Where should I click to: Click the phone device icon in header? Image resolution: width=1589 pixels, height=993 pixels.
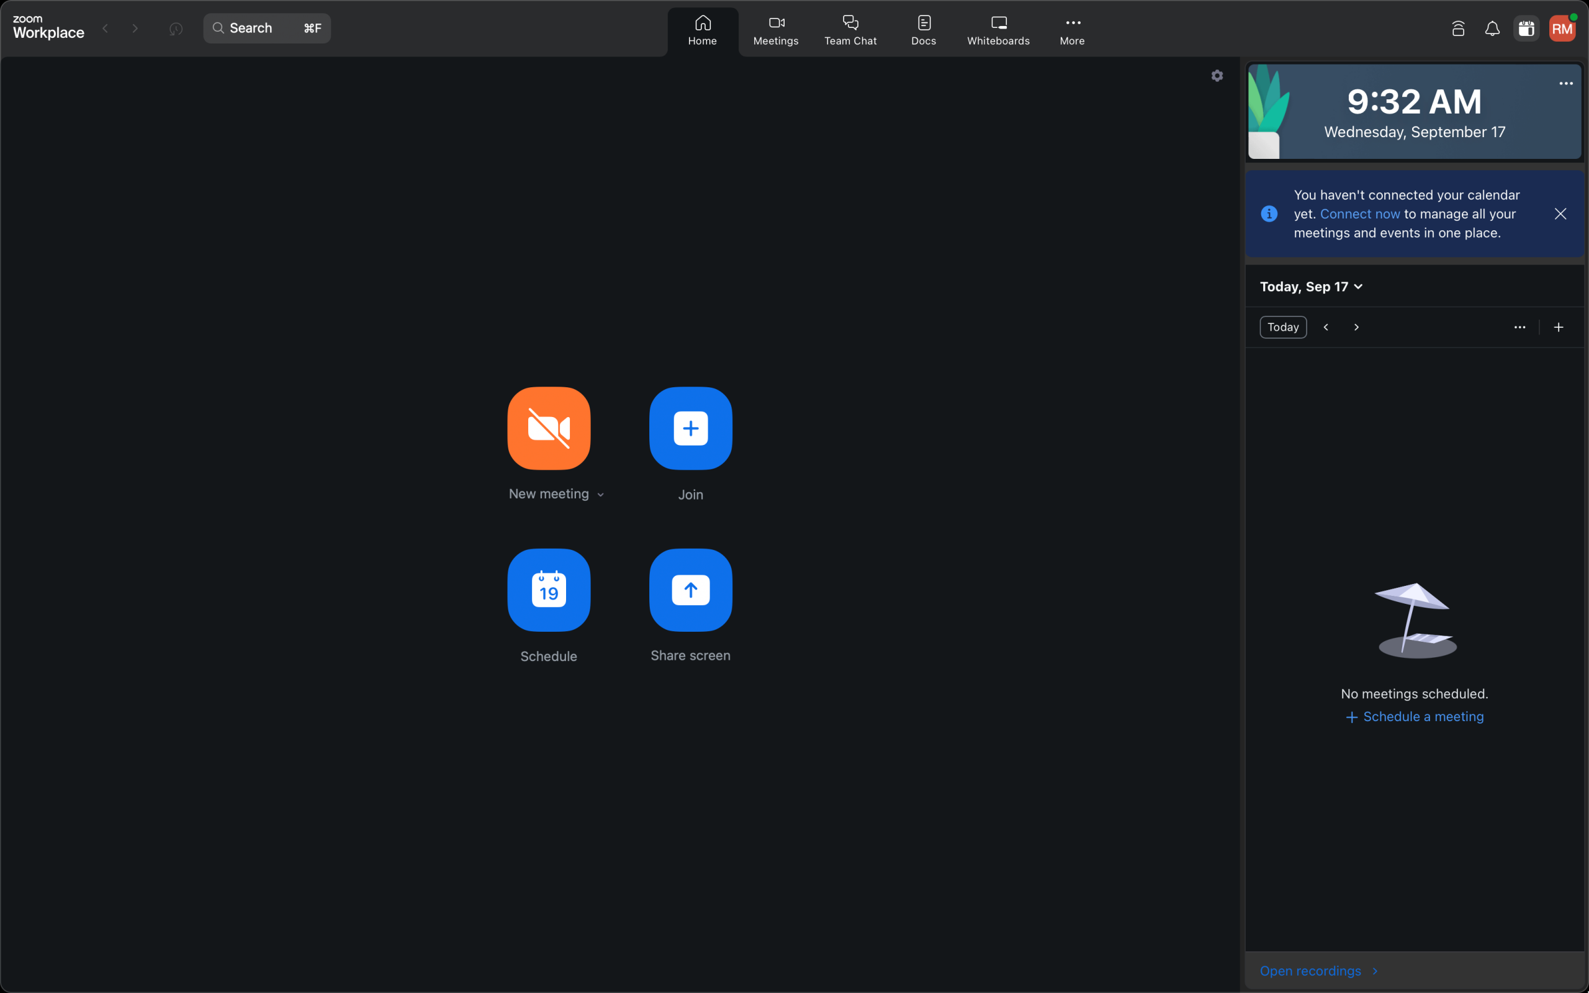1457,29
